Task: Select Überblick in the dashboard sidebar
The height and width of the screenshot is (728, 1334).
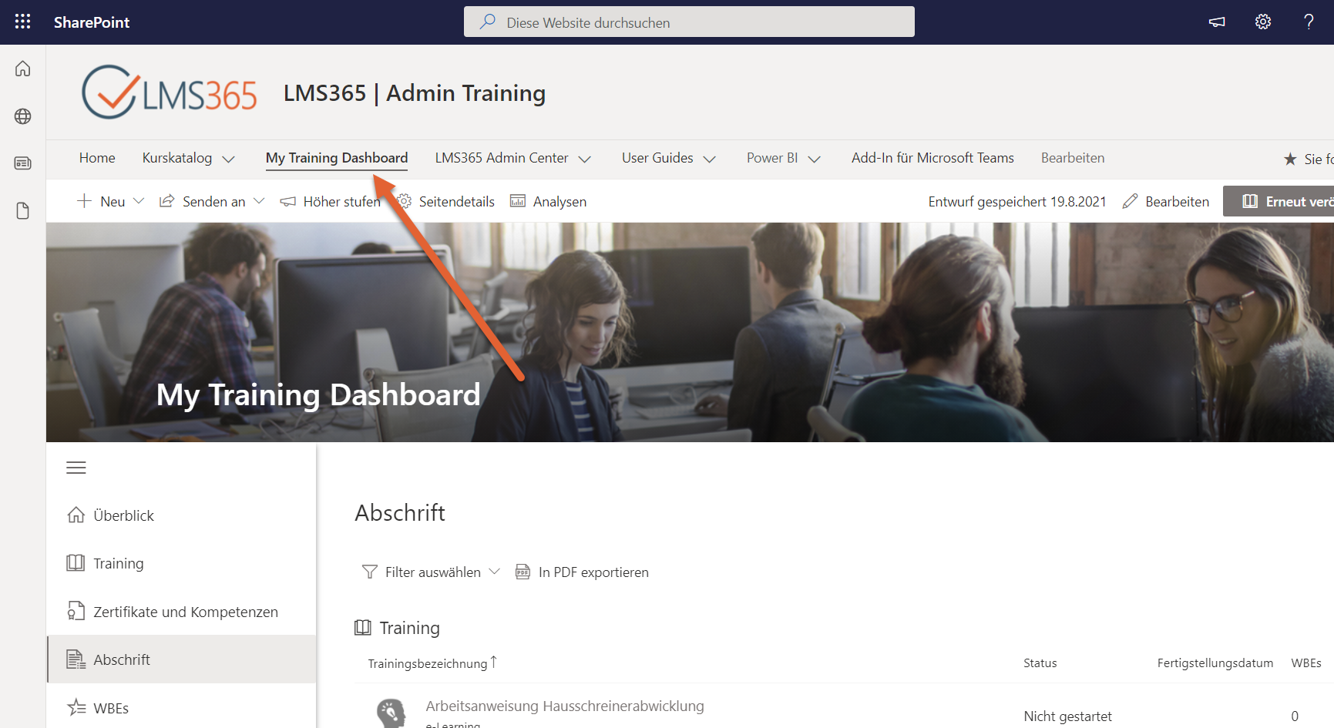Action: pos(123,515)
